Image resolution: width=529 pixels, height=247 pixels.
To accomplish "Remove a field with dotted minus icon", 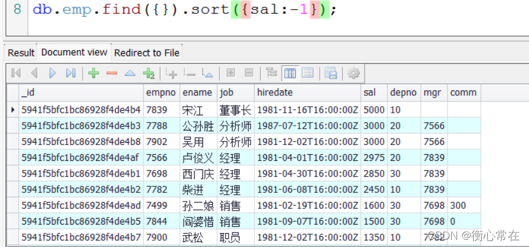I will pyautogui.click(x=190, y=73).
